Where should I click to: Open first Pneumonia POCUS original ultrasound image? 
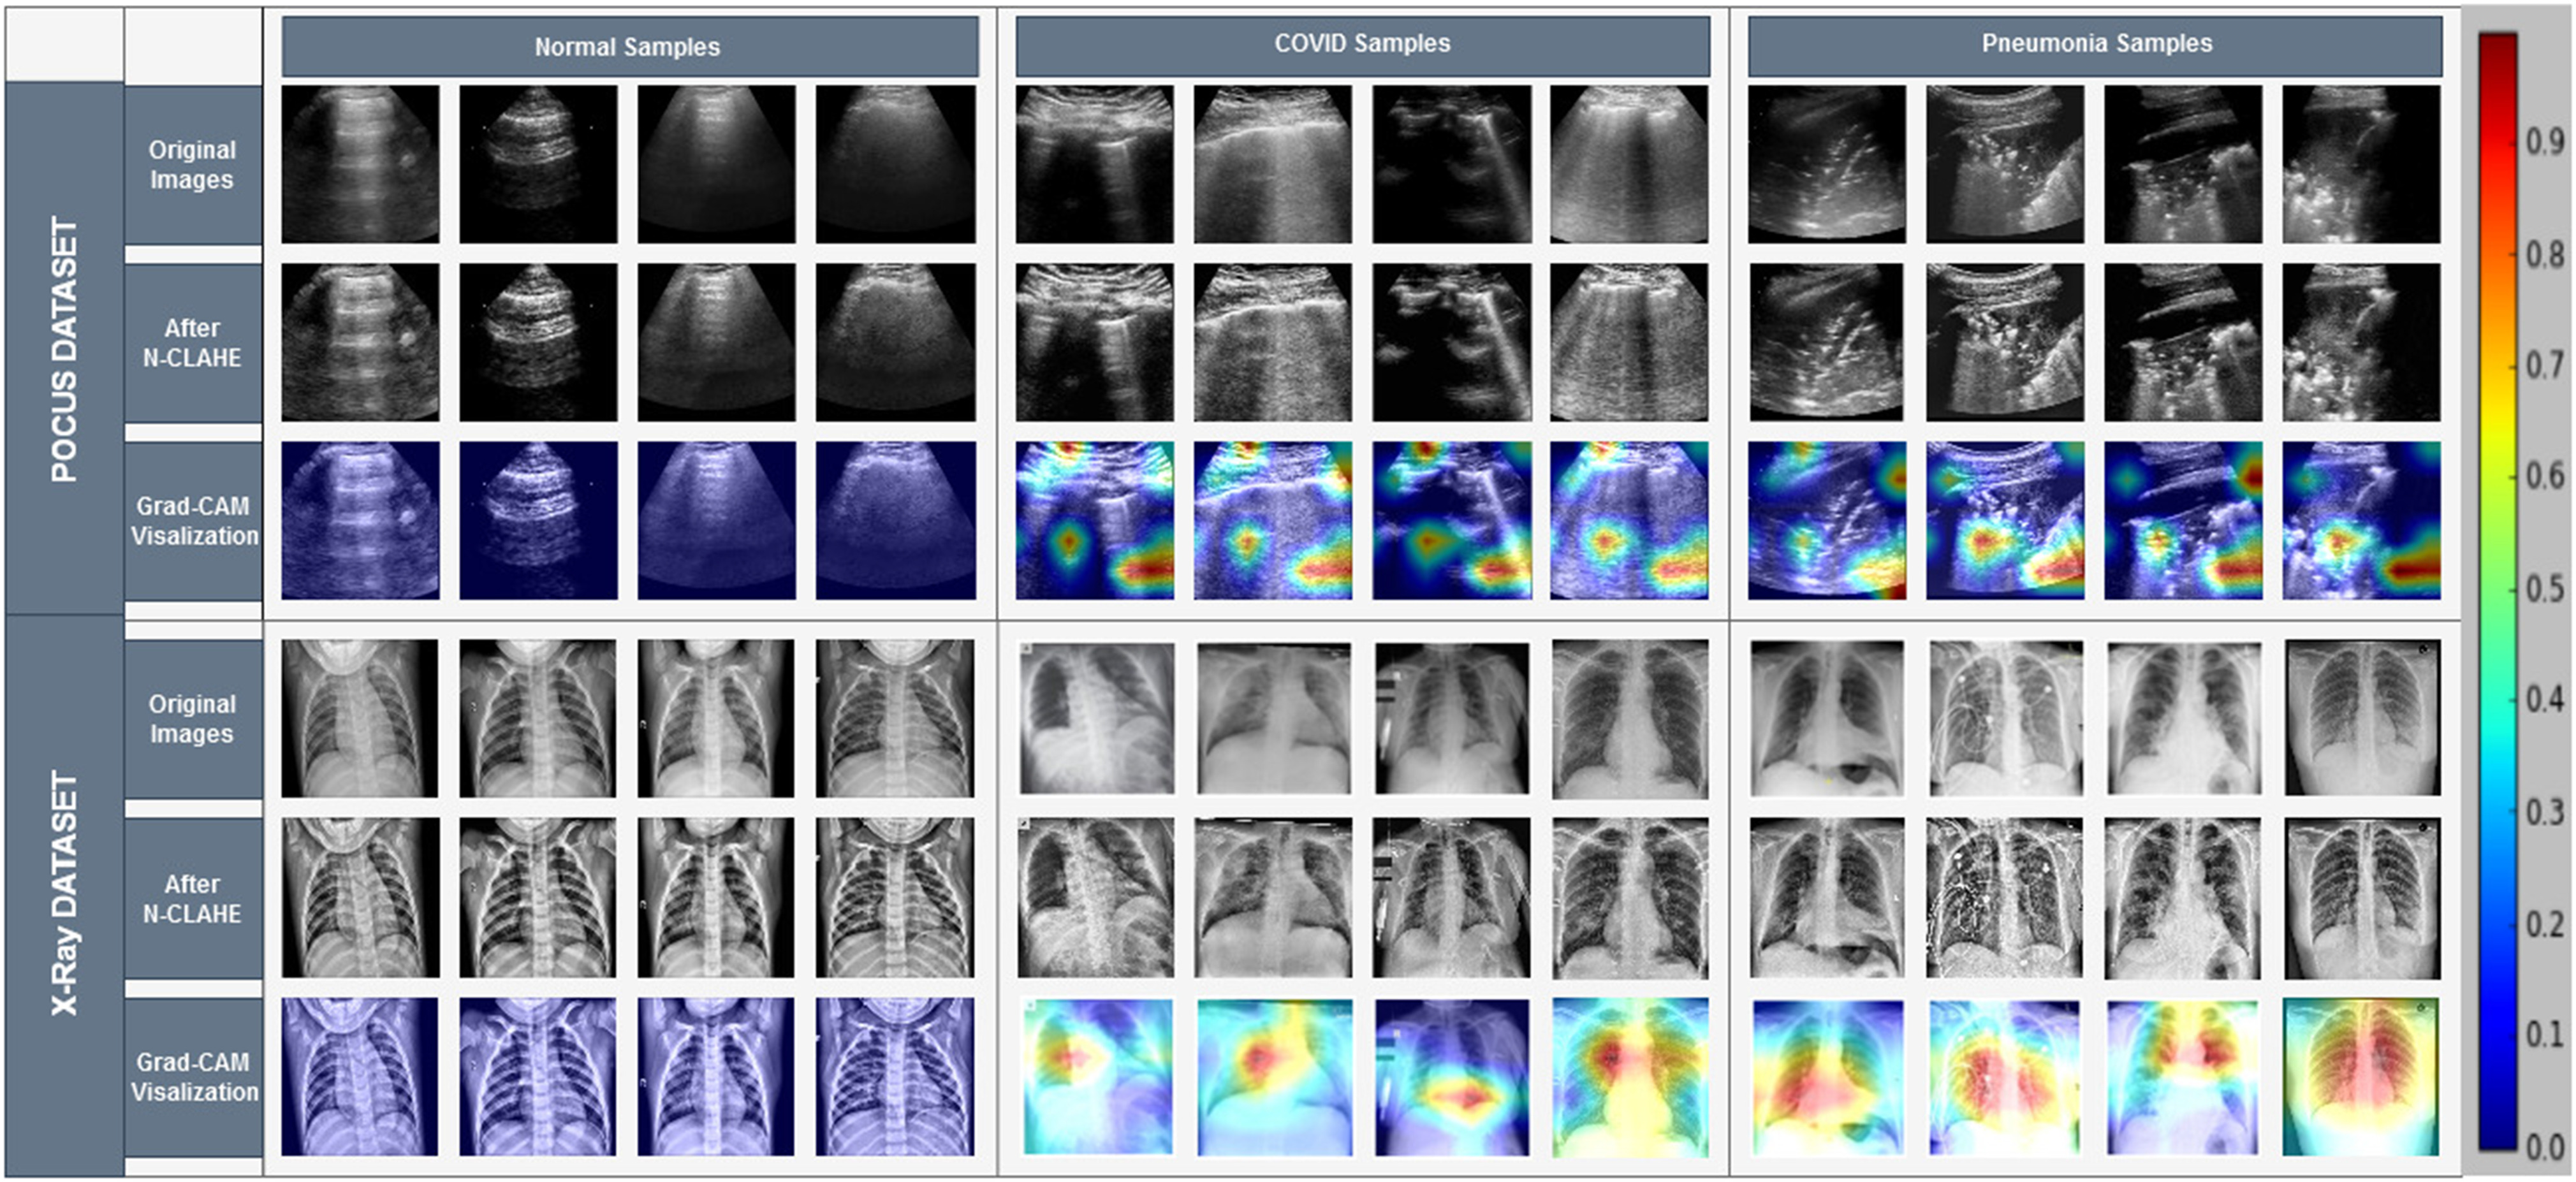pos(1826,164)
